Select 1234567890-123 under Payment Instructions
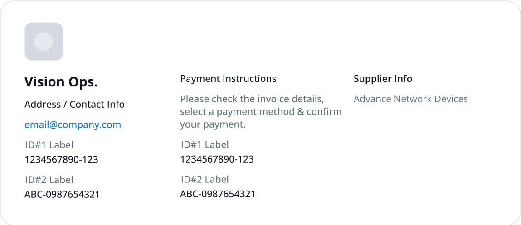The width and height of the screenshot is (521, 225). click(x=217, y=159)
